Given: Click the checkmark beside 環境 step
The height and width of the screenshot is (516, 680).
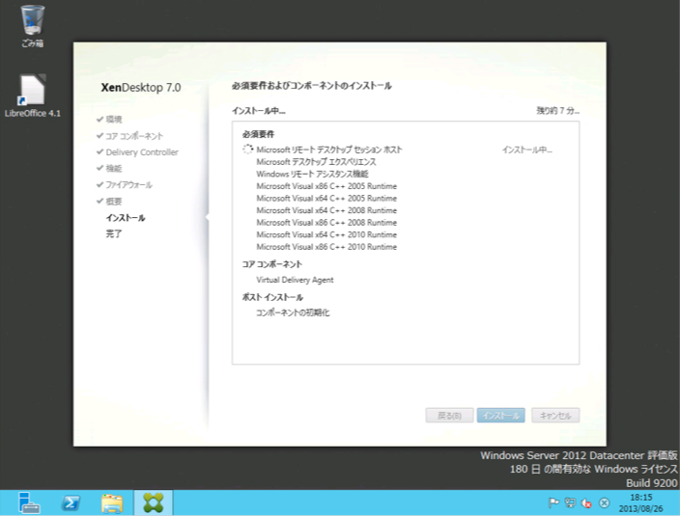Looking at the screenshot, I should click(x=99, y=119).
